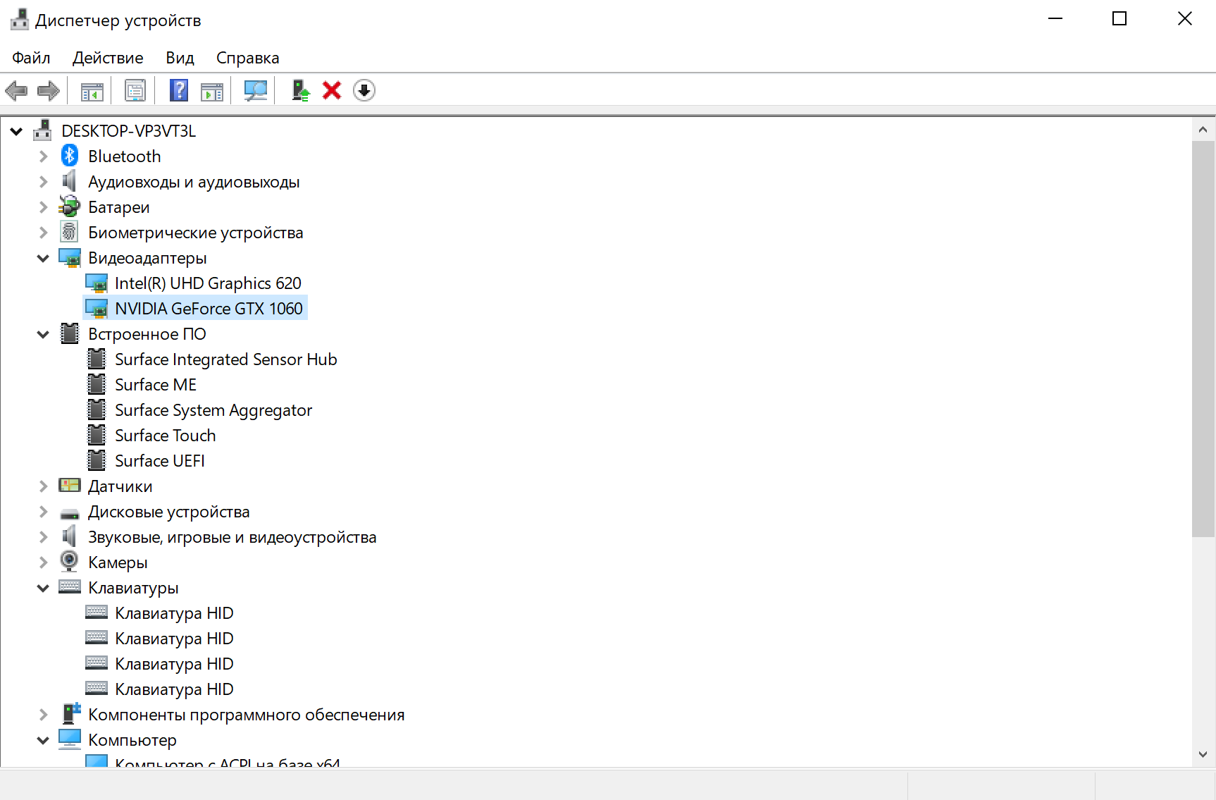Viewport: 1216px width, 800px height.
Task: Click the chip icon beside Встроенное ПО
Action: click(70, 333)
